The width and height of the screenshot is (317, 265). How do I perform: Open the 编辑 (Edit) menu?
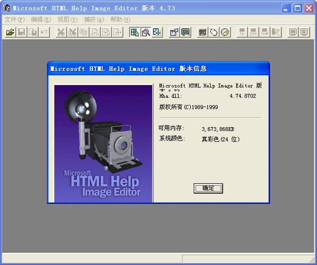[x=41, y=20]
